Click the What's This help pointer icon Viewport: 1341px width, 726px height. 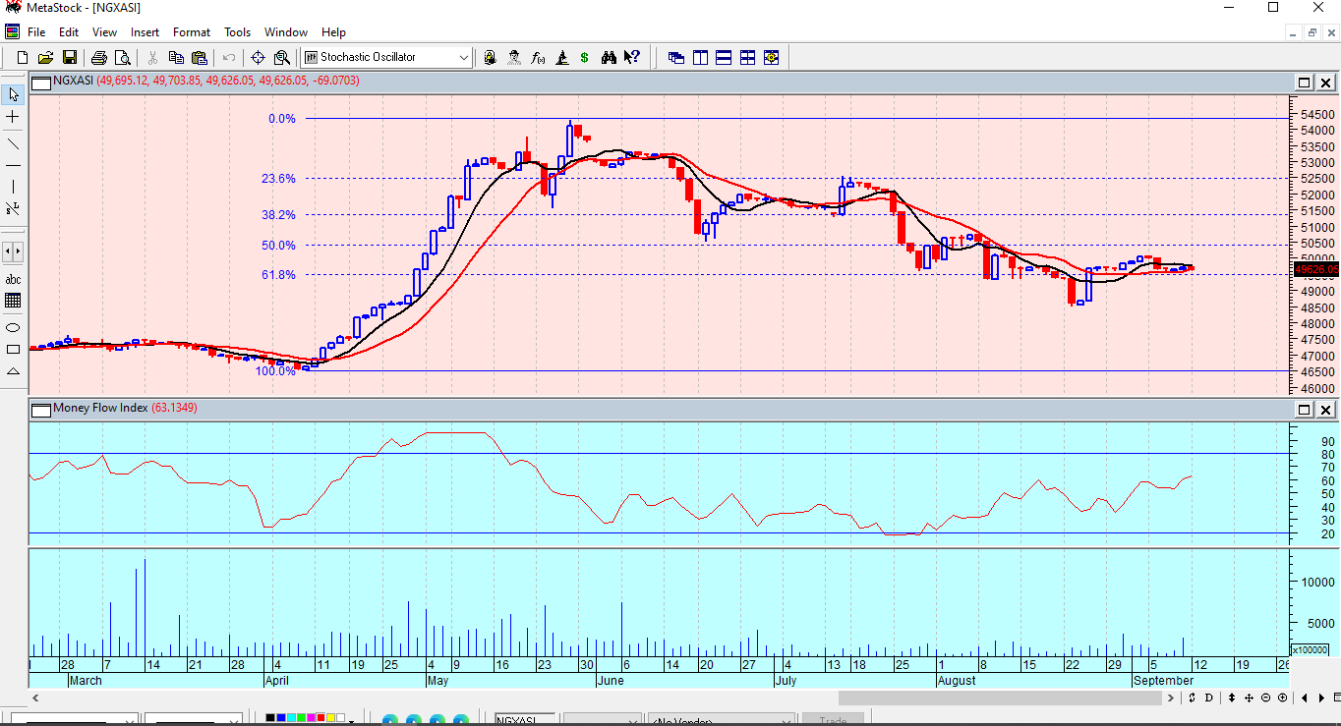click(633, 57)
